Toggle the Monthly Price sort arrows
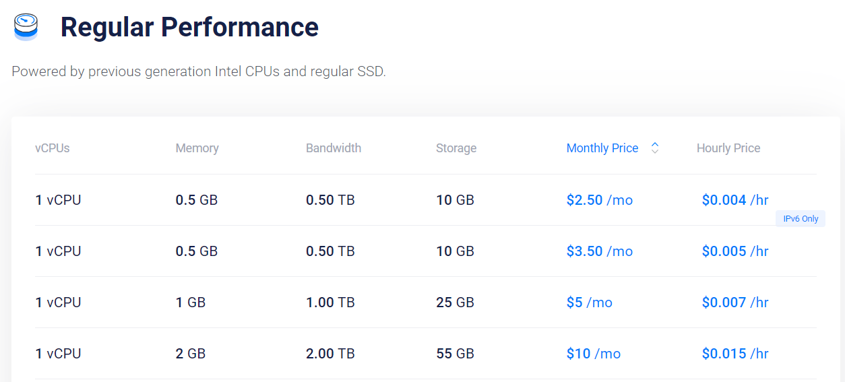 point(654,148)
